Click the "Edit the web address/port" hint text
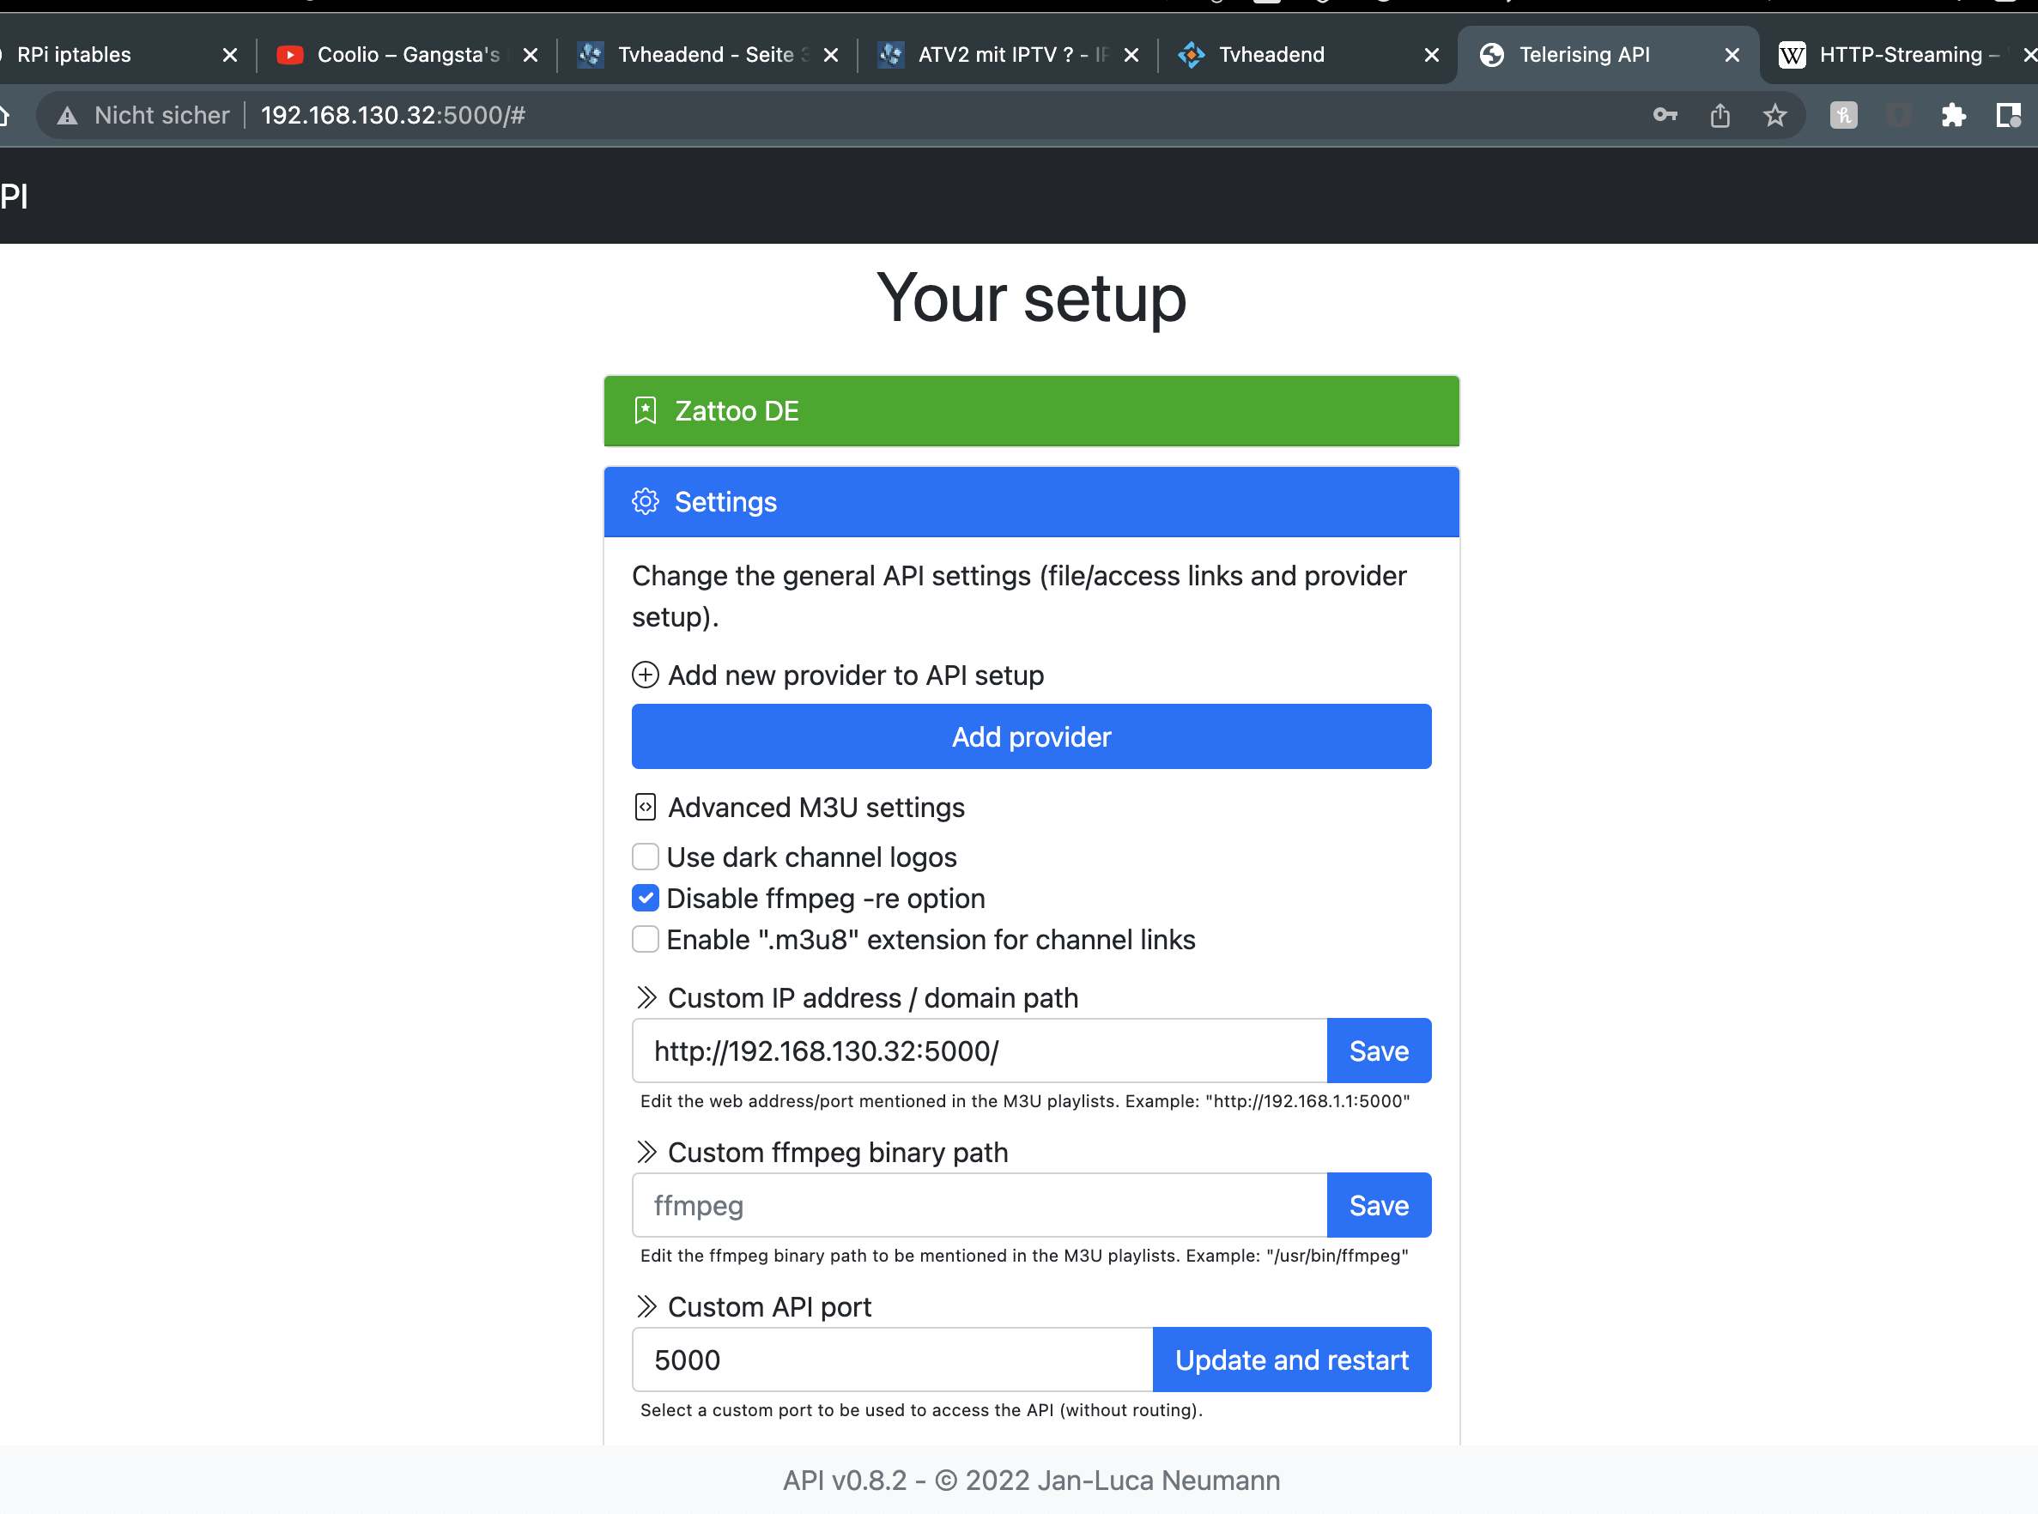 1025,1100
